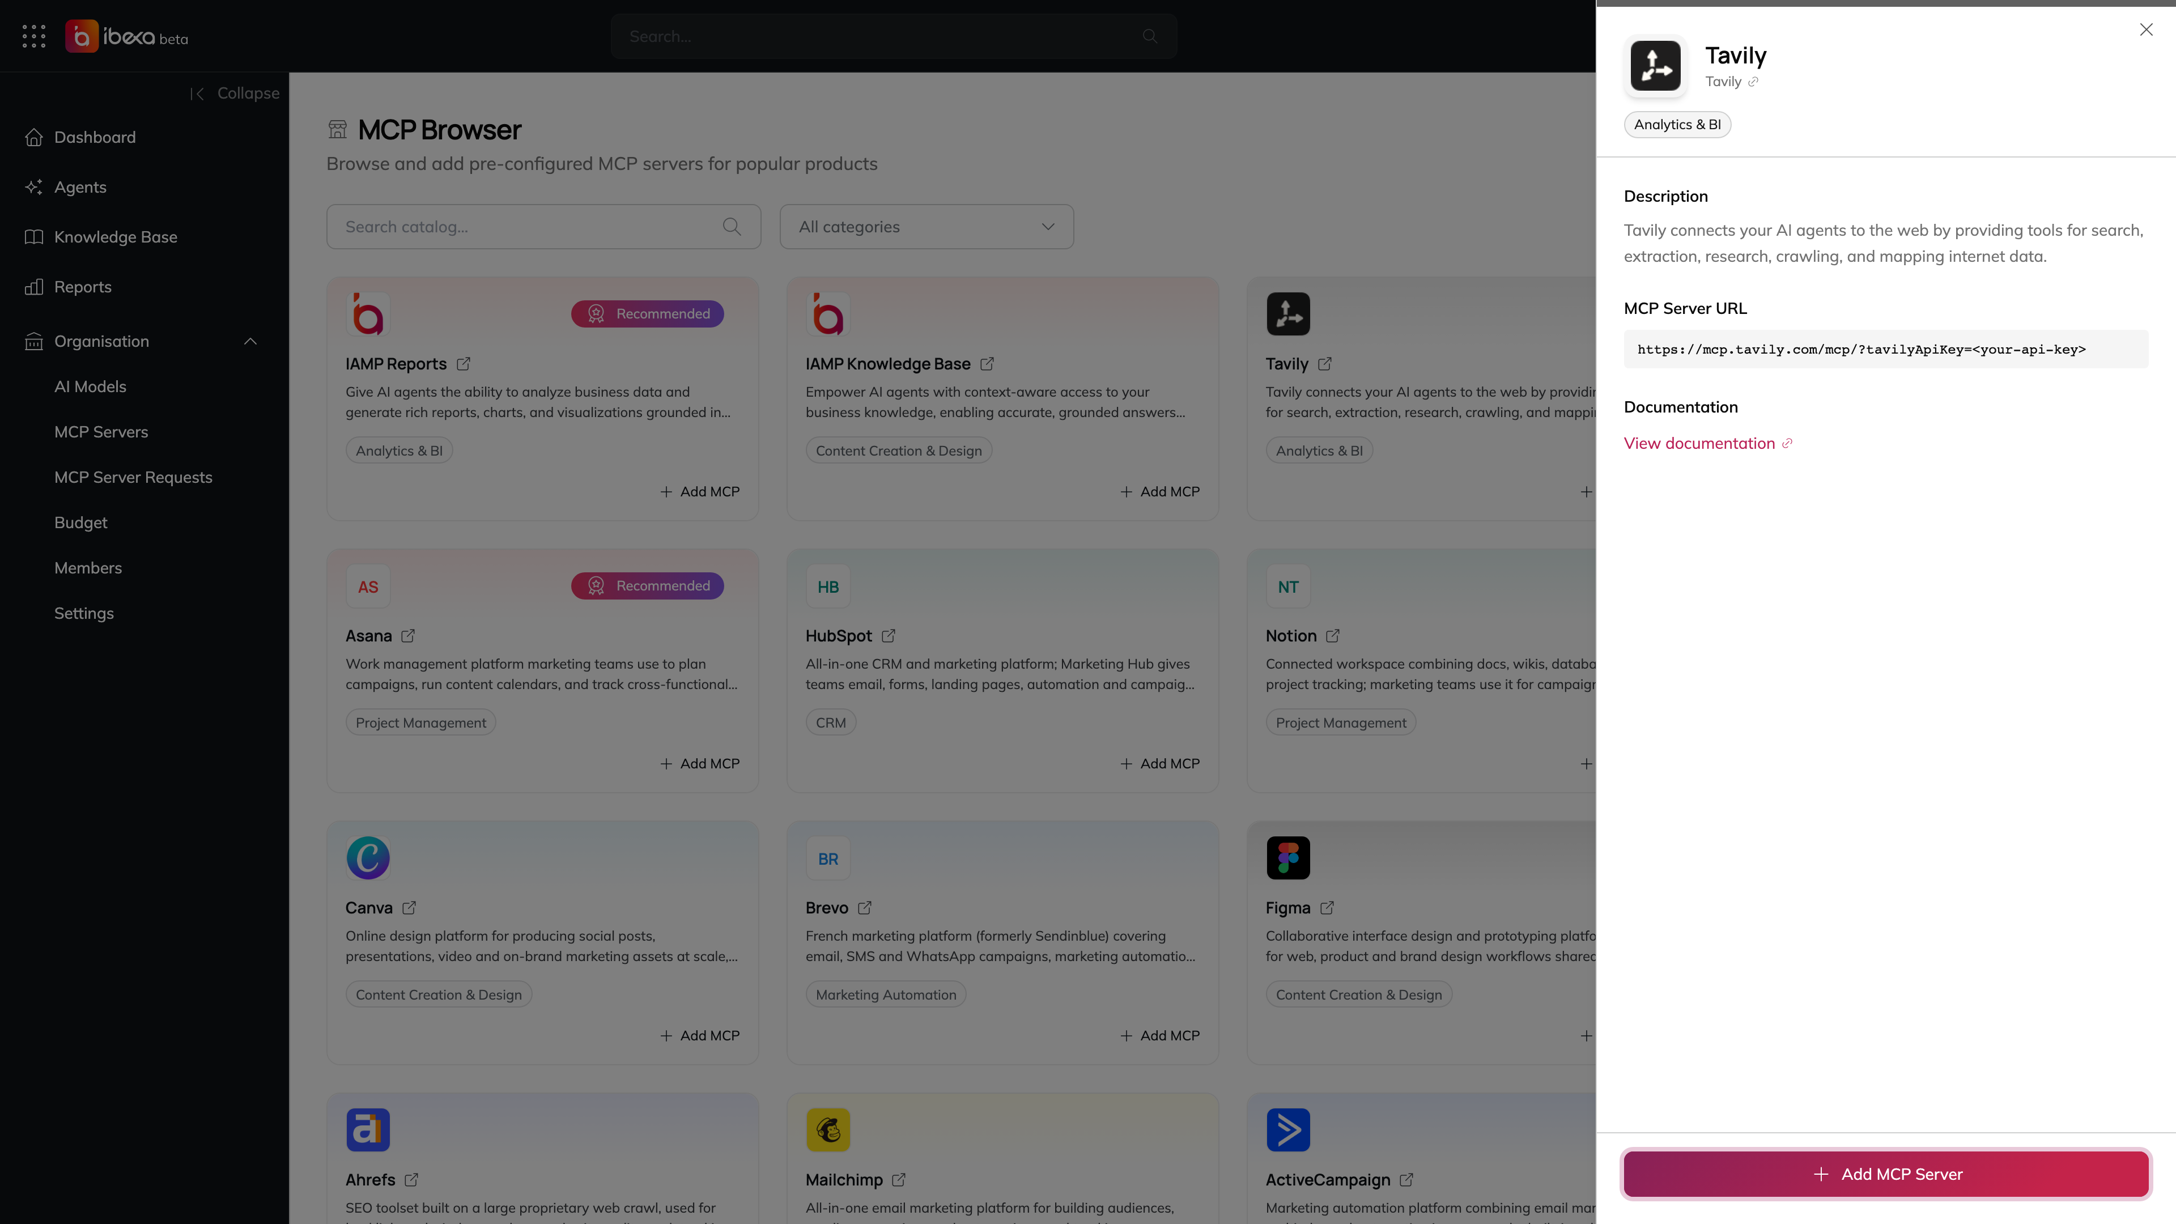This screenshot has height=1224, width=2176.
Task: Open external link icon next to IAMP Knowledge Base
Action: click(987, 364)
